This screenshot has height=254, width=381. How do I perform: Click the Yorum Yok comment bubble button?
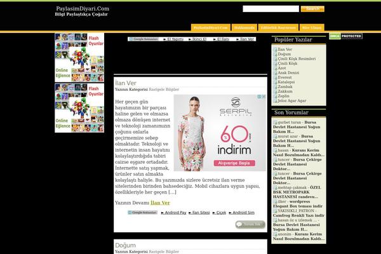click(250, 224)
